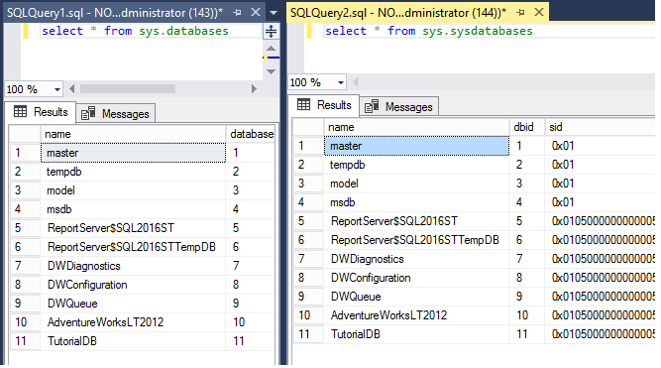
Task: Click the query text in SQLQuery2 editor
Action: point(429,31)
